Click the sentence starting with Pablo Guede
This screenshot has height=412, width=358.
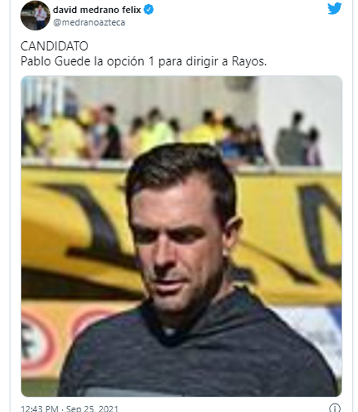click(x=144, y=61)
